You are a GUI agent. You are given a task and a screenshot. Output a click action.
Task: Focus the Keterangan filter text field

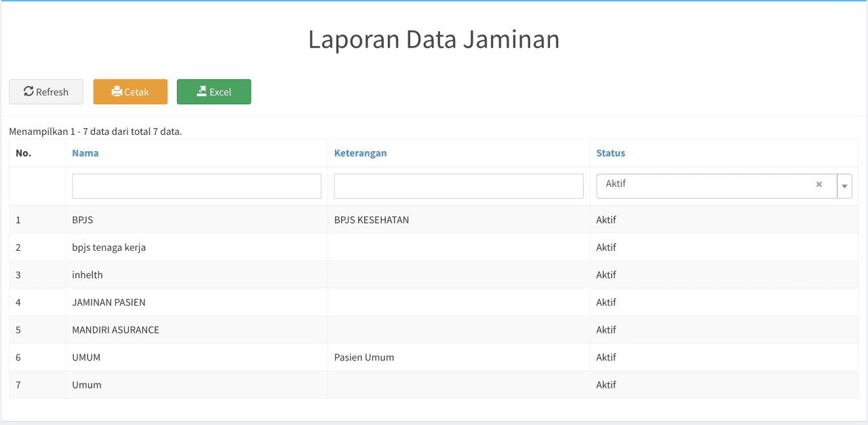(458, 186)
